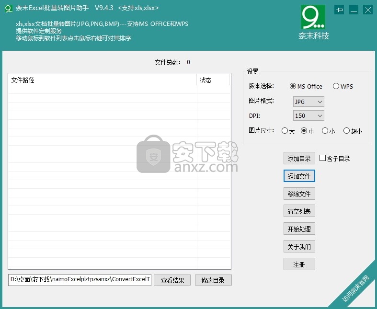Open 关于我们 about dialog
Viewport: 377px width, 309px height.
pyautogui.click(x=299, y=246)
